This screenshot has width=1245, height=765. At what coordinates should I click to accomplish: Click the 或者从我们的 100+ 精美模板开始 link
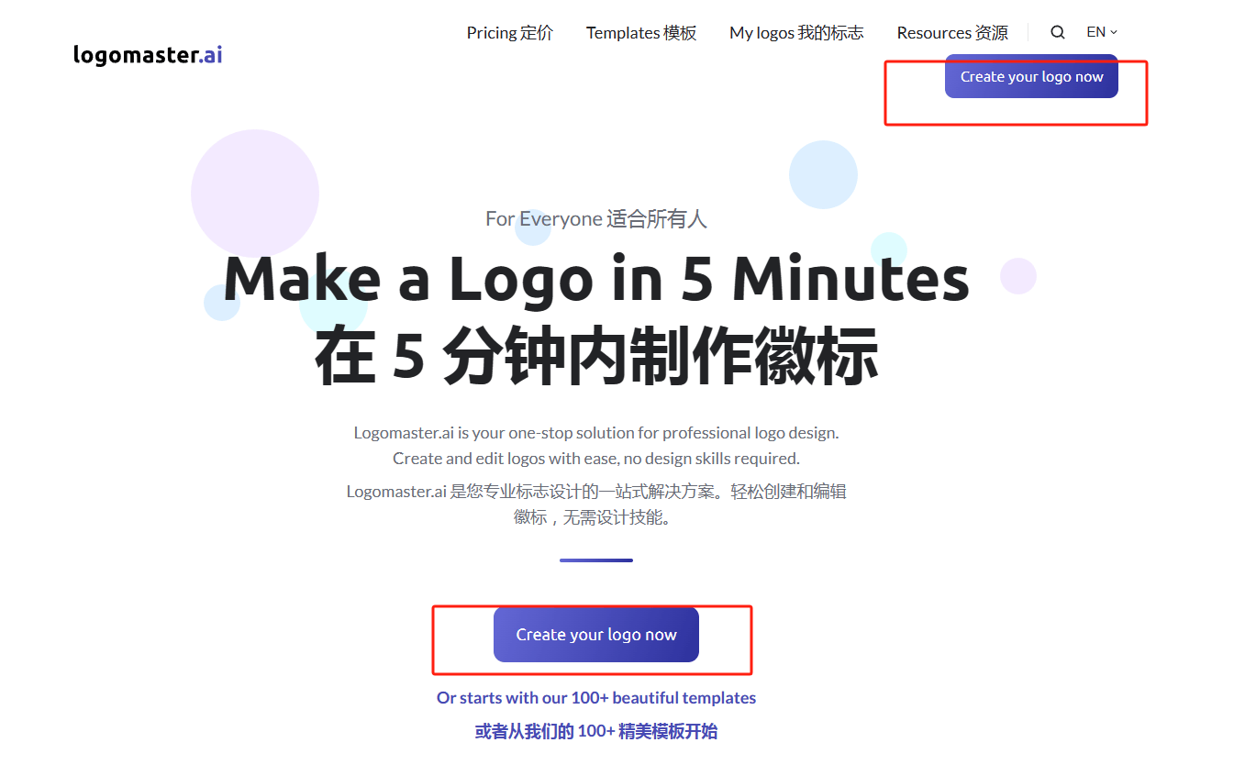595,731
